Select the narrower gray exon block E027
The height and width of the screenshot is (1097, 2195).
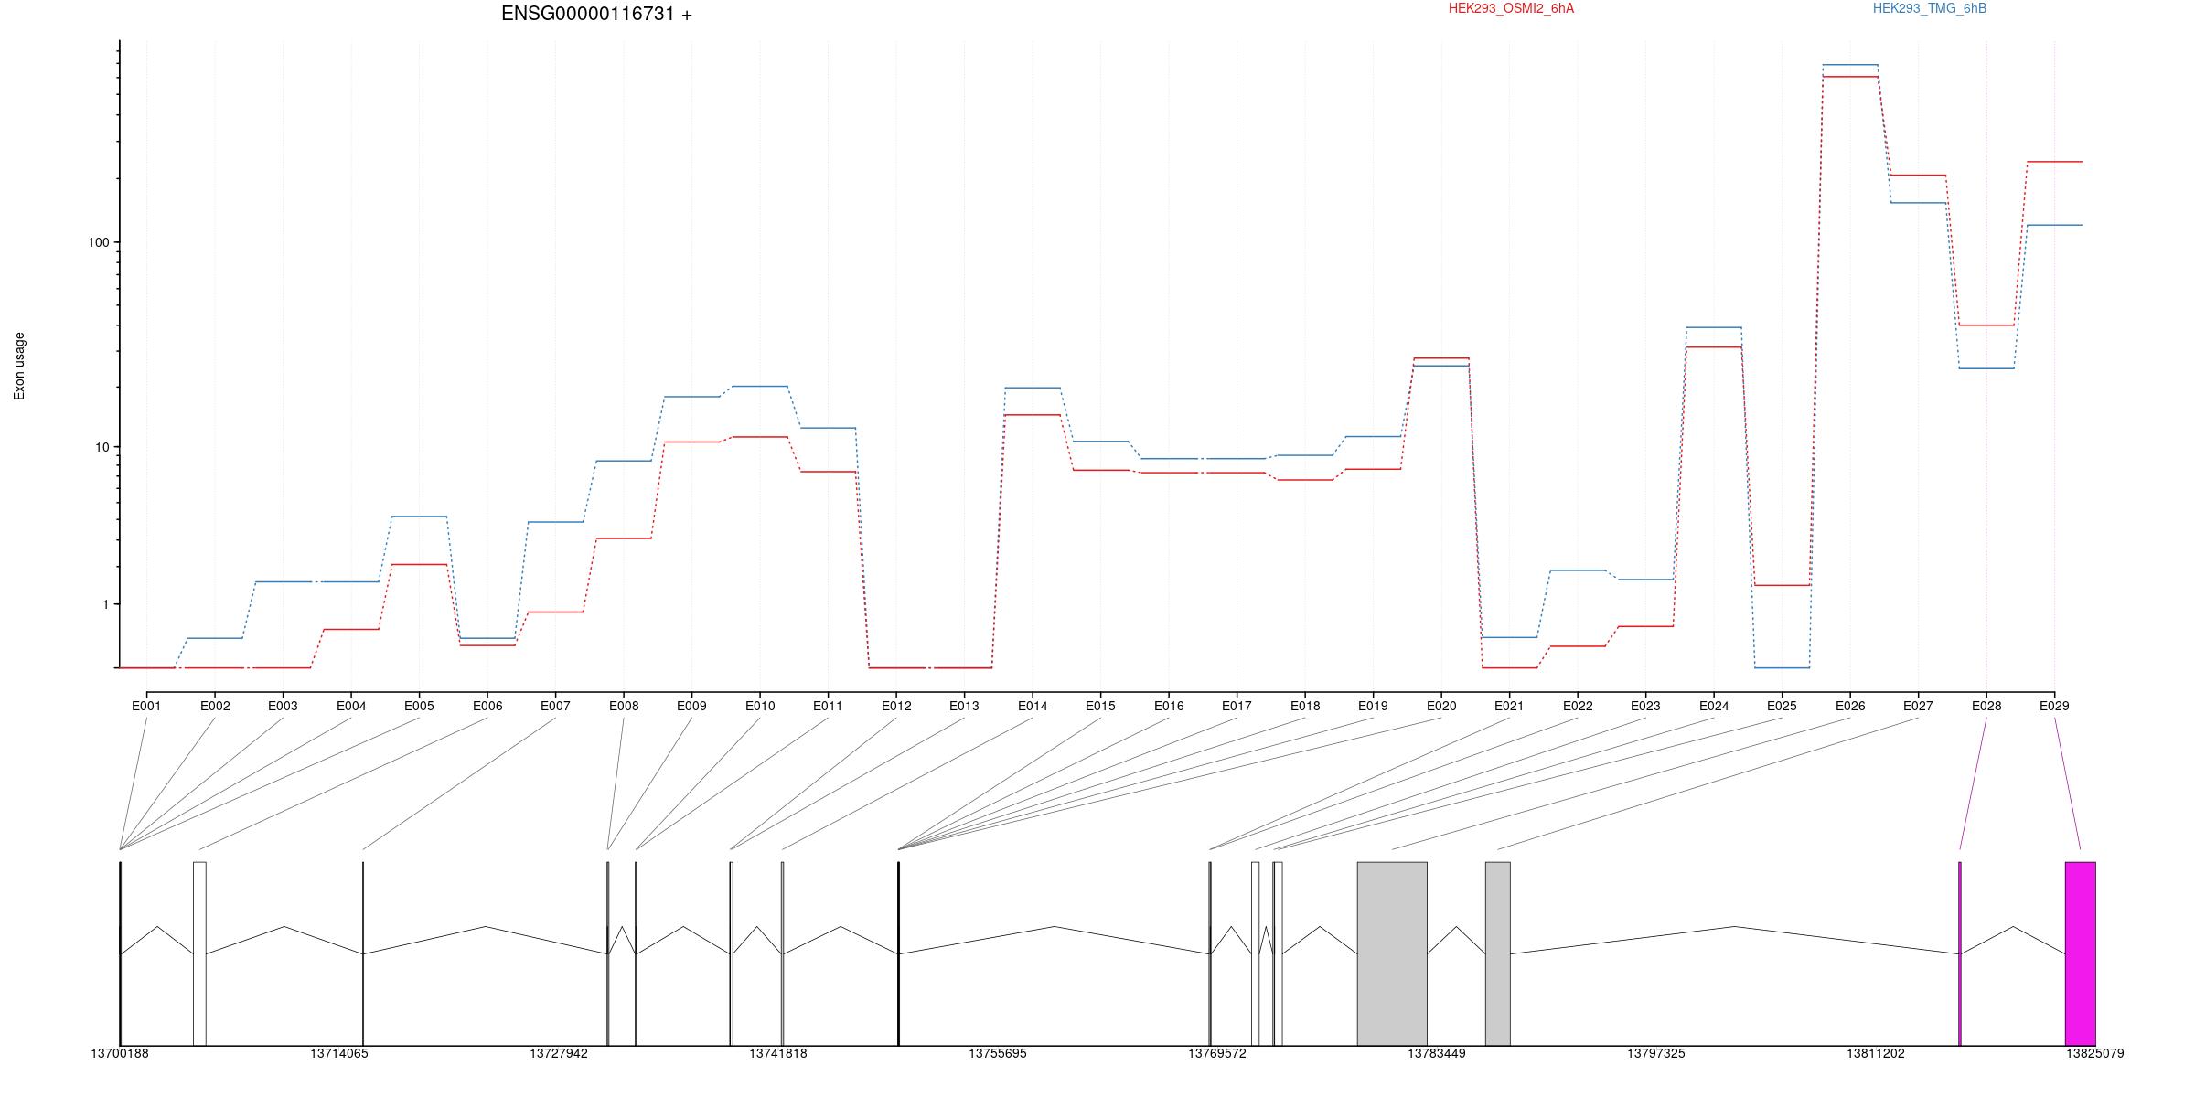click(x=1498, y=953)
